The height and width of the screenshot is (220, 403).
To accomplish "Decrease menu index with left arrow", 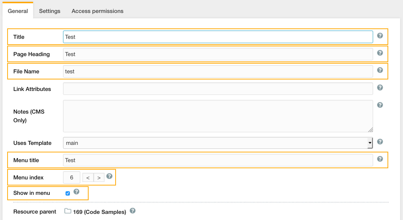I will pyautogui.click(x=88, y=178).
